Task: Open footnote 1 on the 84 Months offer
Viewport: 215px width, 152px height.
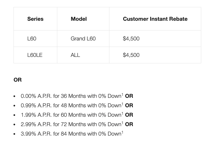Action: coord(122,132)
